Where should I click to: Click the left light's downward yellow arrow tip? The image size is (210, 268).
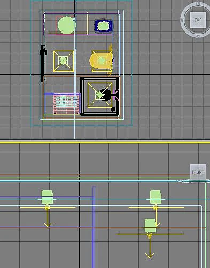click(48, 225)
